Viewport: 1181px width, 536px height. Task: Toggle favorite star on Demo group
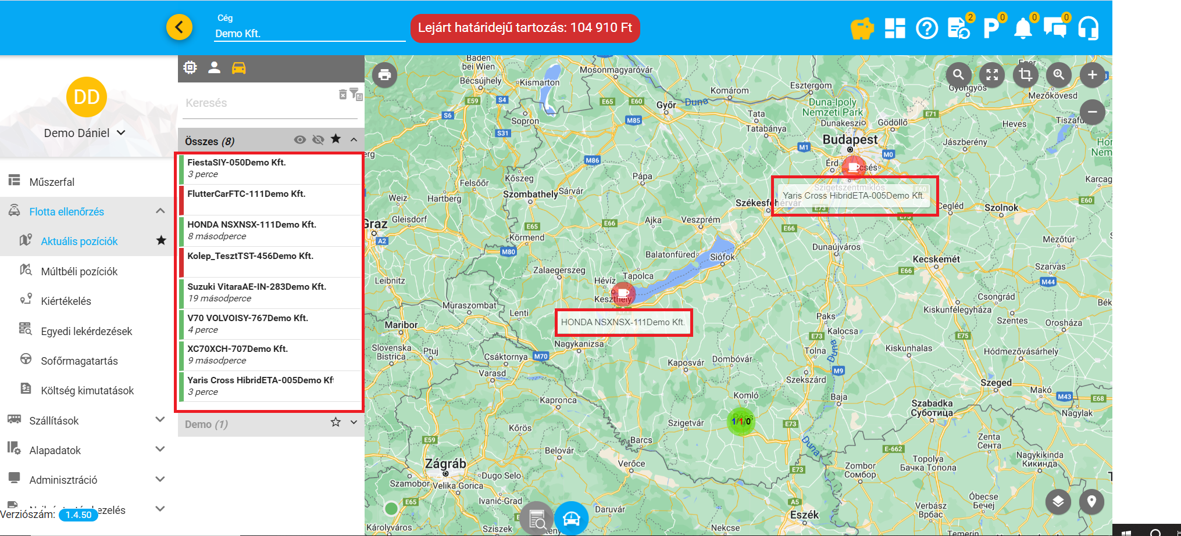click(x=336, y=423)
